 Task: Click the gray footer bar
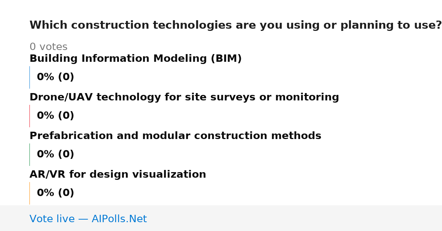[221, 218]
